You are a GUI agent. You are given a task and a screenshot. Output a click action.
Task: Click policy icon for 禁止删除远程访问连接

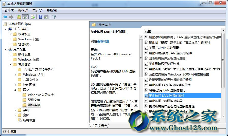tap(146, 64)
